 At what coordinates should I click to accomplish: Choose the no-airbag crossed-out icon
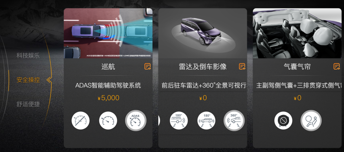tap(283, 120)
